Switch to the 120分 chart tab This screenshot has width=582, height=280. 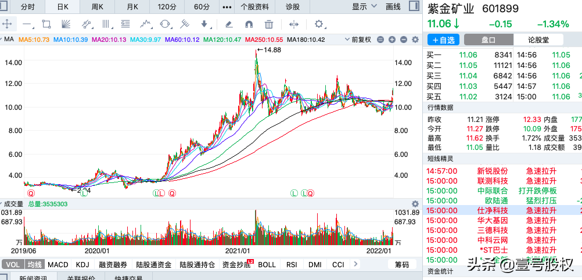(x=167, y=7)
